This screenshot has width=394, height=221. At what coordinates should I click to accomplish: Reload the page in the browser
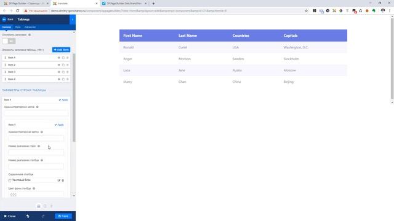[x=18, y=11]
